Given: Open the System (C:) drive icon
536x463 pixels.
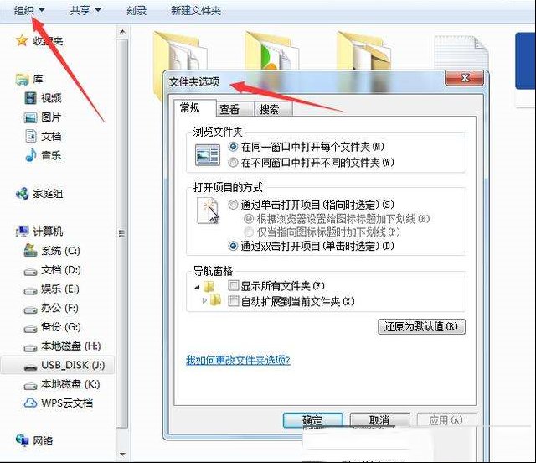Looking at the screenshot, I should [x=30, y=251].
